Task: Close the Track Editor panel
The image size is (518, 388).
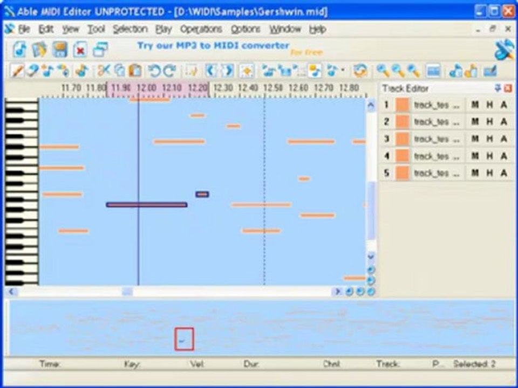Action: point(508,88)
